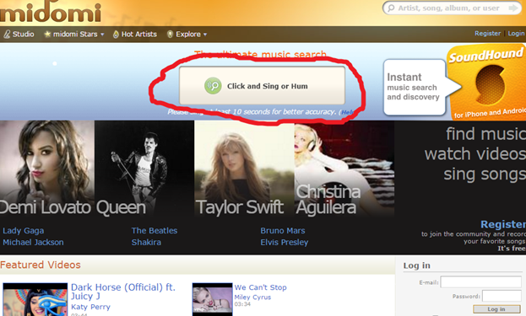Expand the midomi Stars dropdown arrow

click(x=102, y=35)
